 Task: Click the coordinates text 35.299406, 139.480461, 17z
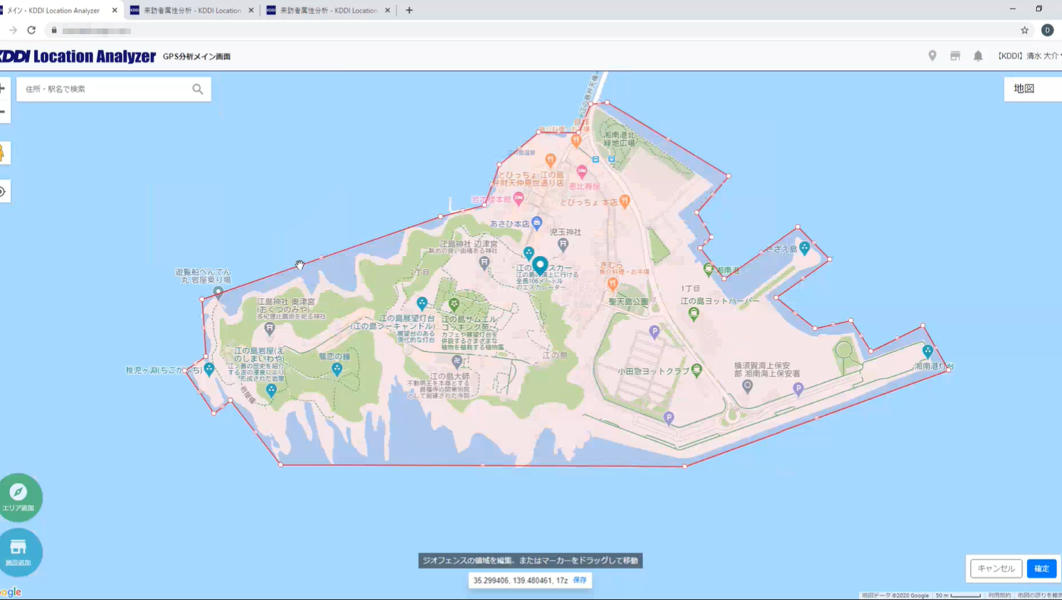point(521,580)
